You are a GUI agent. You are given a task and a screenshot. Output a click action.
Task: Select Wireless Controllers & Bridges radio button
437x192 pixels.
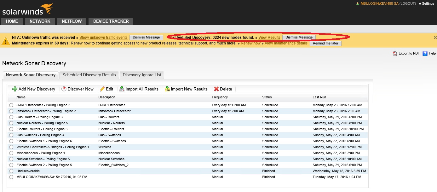[x=11, y=147]
